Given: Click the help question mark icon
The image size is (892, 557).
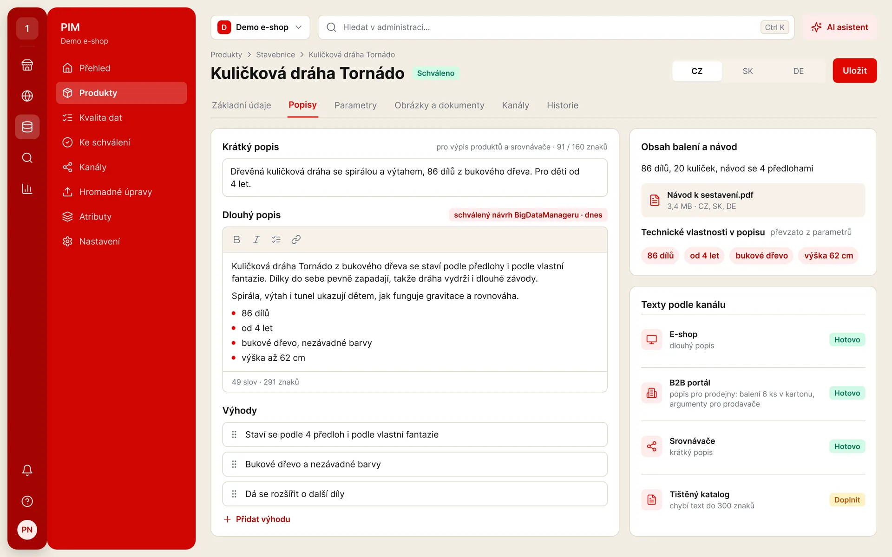Looking at the screenshot, I should click(27, 501).
